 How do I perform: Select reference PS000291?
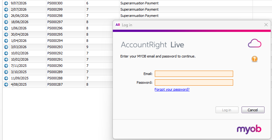55,59
